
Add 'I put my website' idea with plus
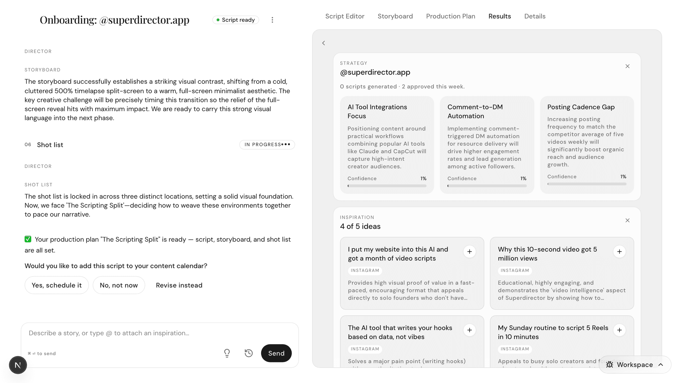point(470,252)
